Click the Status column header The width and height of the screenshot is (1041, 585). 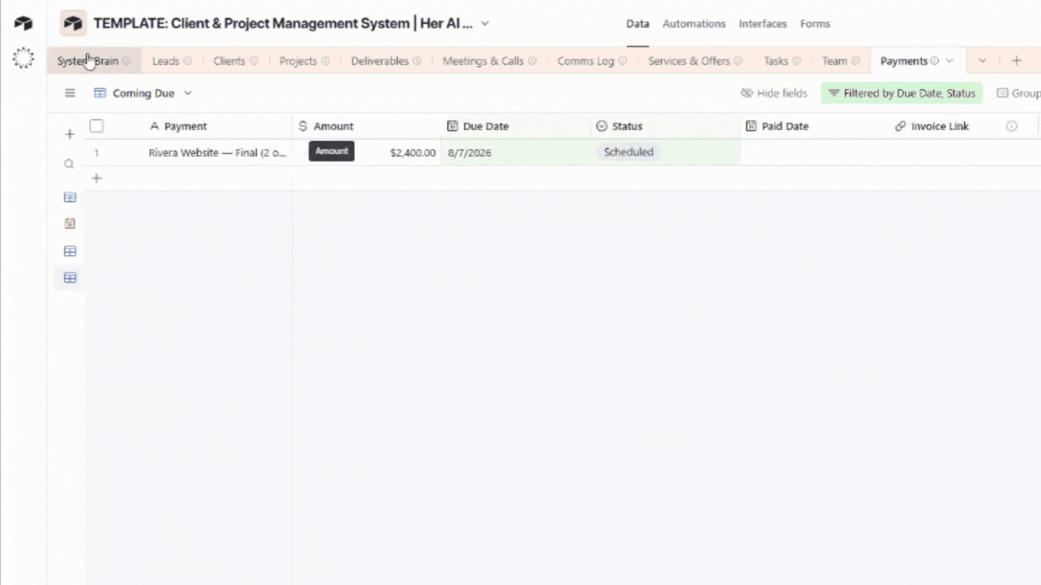[x=665, y=126]
